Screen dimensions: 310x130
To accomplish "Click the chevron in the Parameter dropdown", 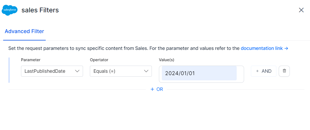I will point(77,71).
